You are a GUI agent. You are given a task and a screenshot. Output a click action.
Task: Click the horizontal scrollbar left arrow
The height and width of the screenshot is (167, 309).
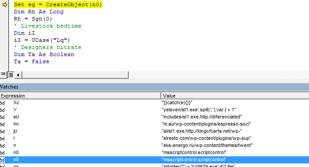(18, 75)
